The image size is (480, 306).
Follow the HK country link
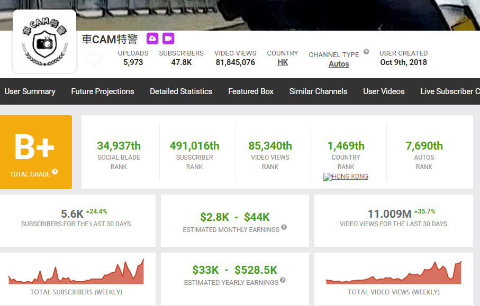click(x=283, y=62)
